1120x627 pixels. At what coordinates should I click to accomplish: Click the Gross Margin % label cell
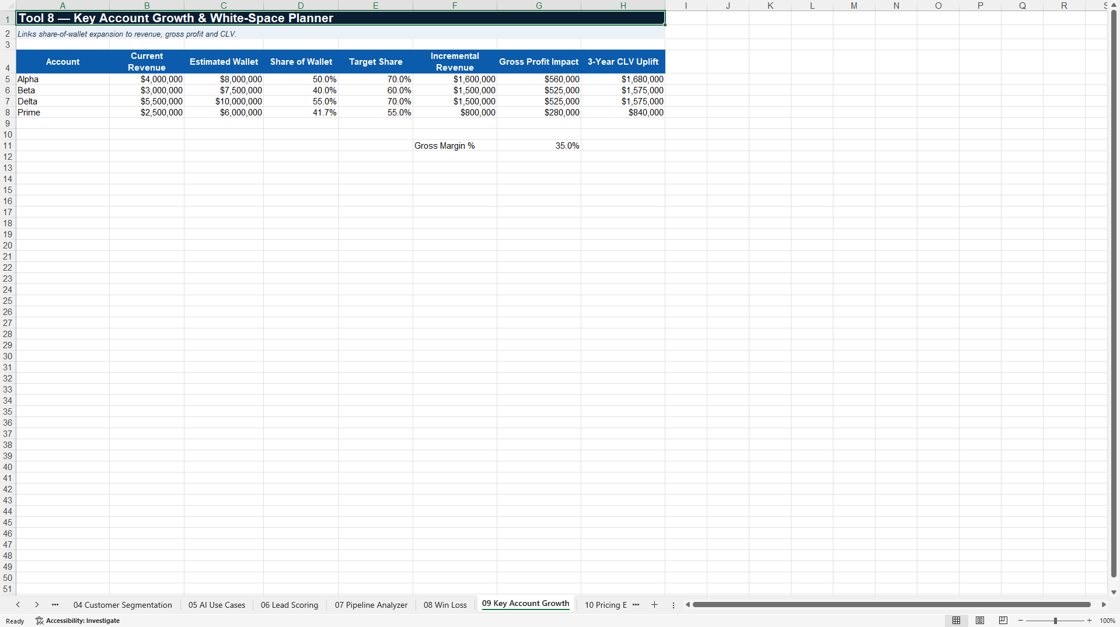pyautogui.click(x=455, y=146)
